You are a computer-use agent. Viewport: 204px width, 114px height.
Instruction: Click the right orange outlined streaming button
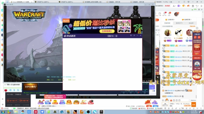(x=24, y=100)
